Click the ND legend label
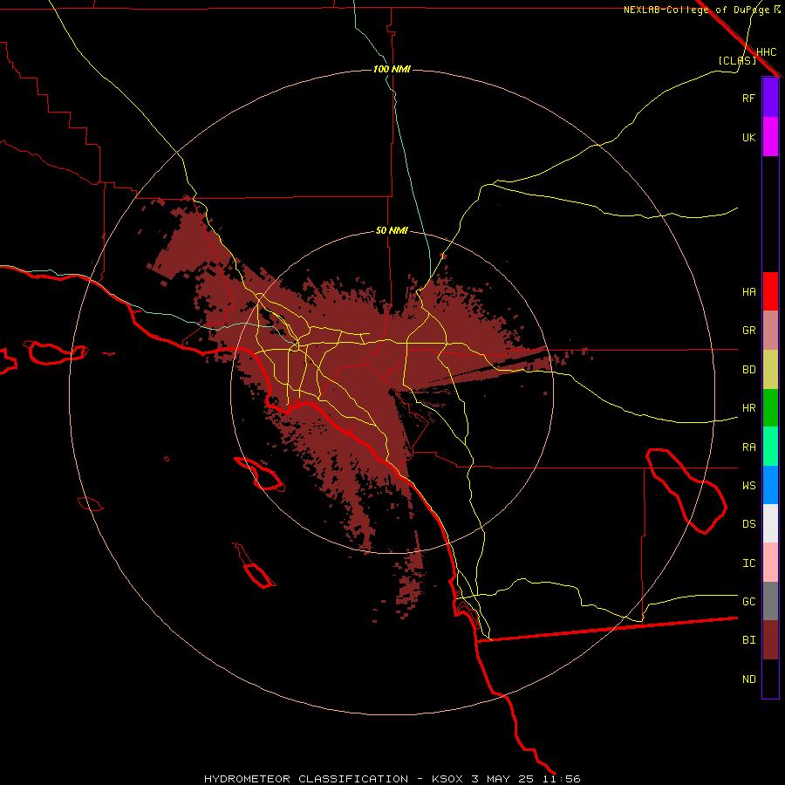785x785 pixels. click(x=748, y=679)
